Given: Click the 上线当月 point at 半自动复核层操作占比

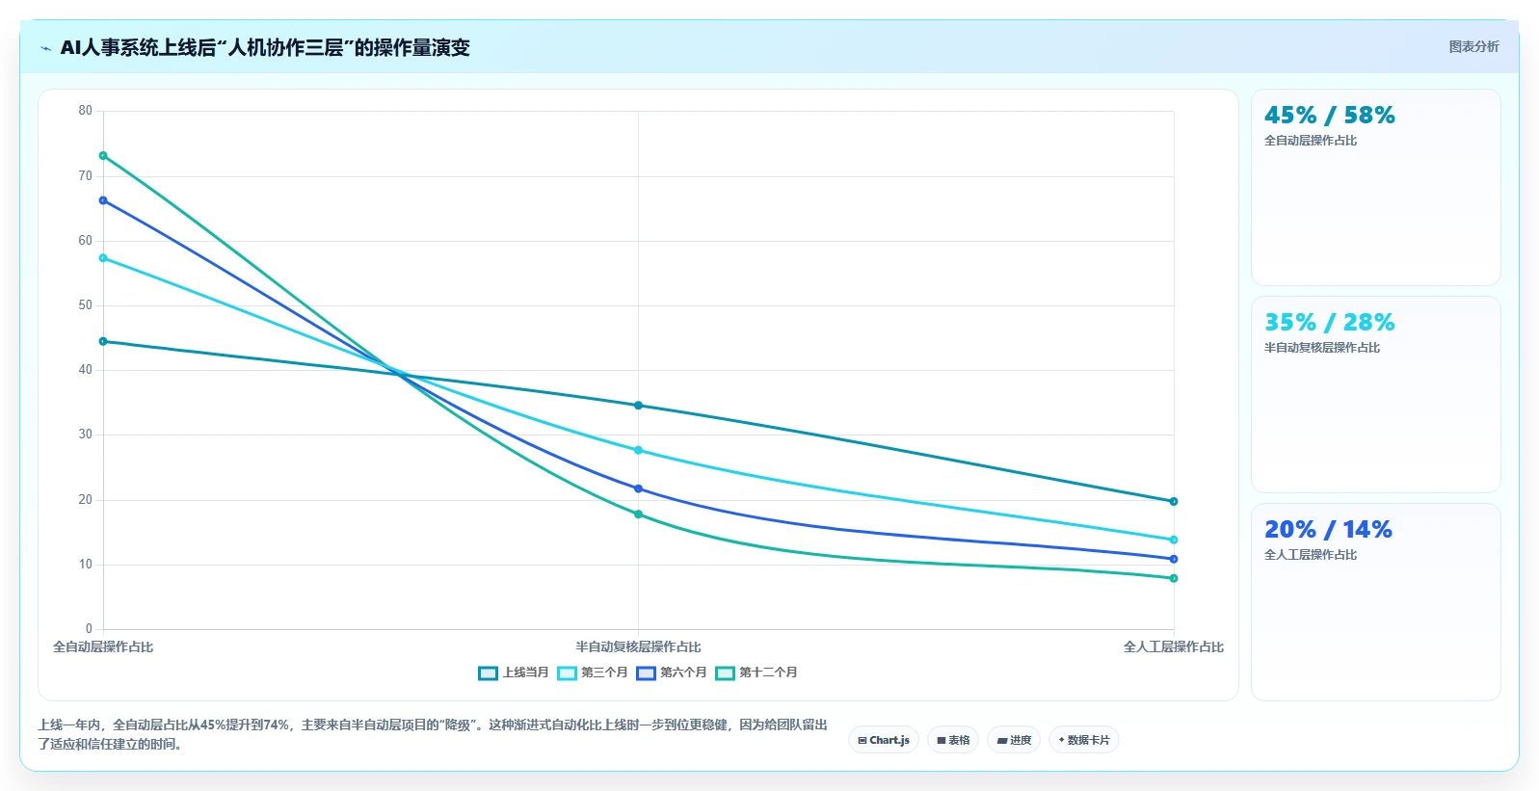Looking at the screenshot, I should pyautogui.click(x=638, y=406).
